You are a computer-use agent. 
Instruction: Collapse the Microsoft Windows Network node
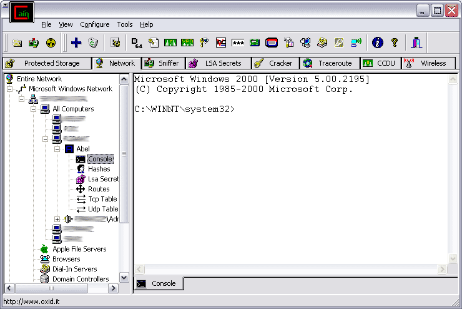click(x=10, y=89)
